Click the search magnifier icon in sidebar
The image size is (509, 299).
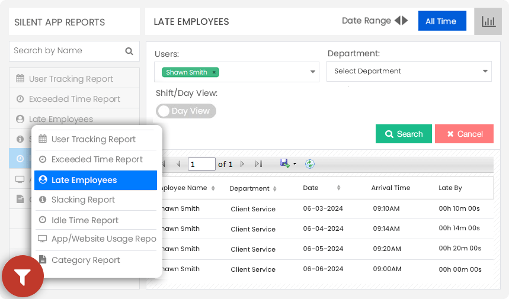point(129,52)
